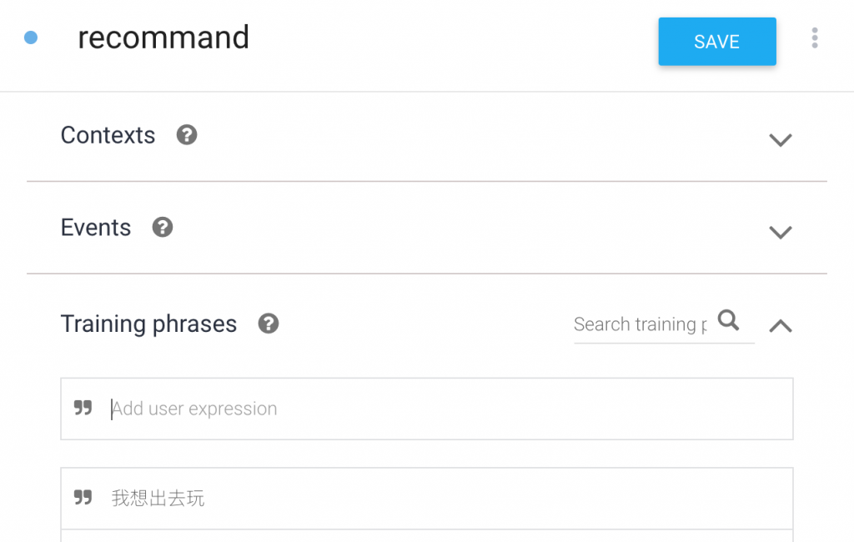Click the Events section heading
This screenshot has height=542, width=854.
tap(96, 228)
